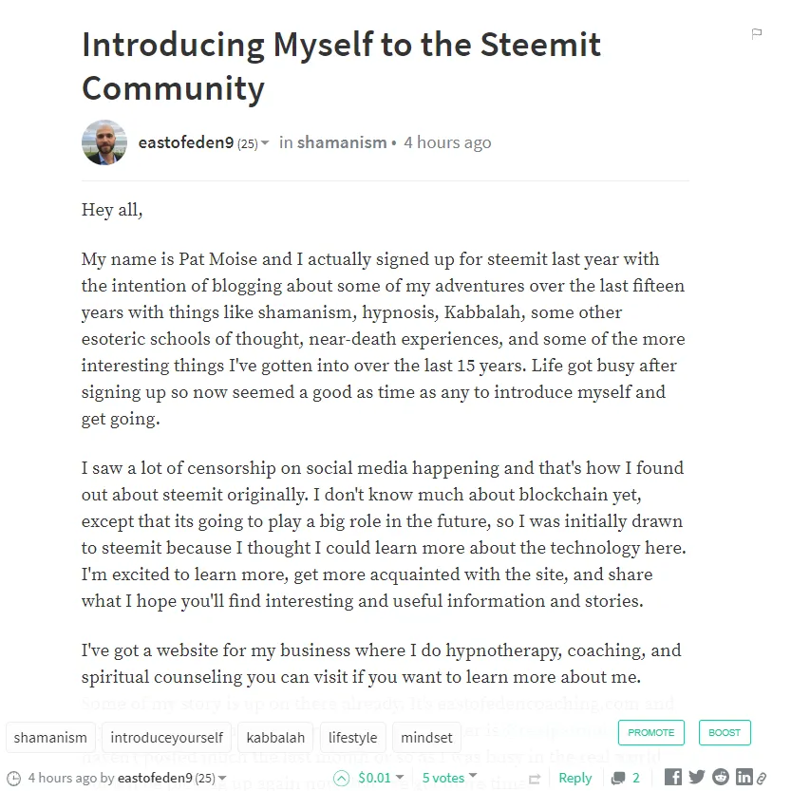Flag this post using the flag icon
Image resolution: width=791 pixels, height=791 pixels.
(756, 34)
